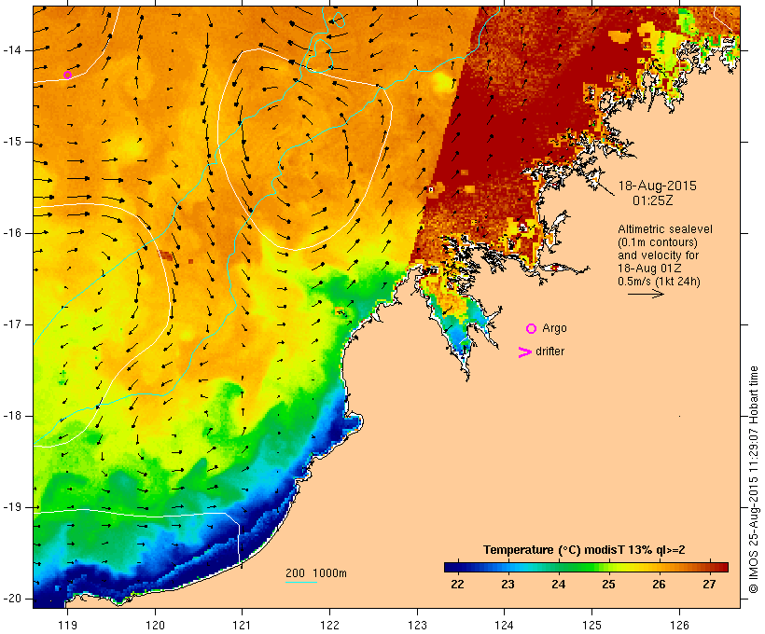Click the 'and velocity for' text line

[x=658, y=255]
